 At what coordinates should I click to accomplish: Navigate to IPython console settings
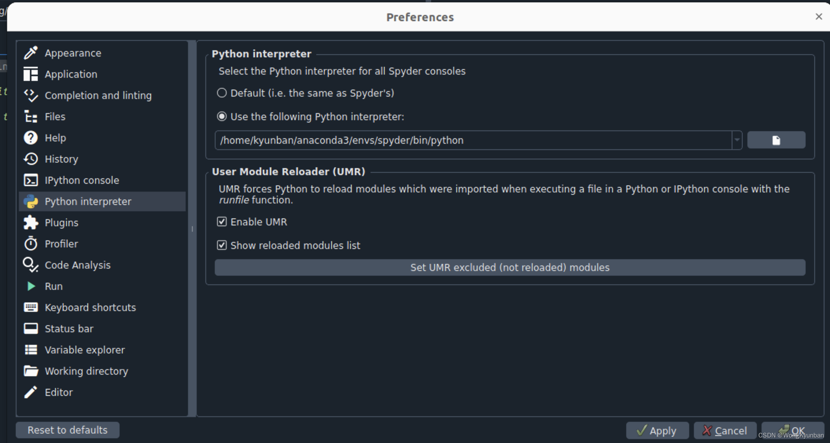coord(81,180)
